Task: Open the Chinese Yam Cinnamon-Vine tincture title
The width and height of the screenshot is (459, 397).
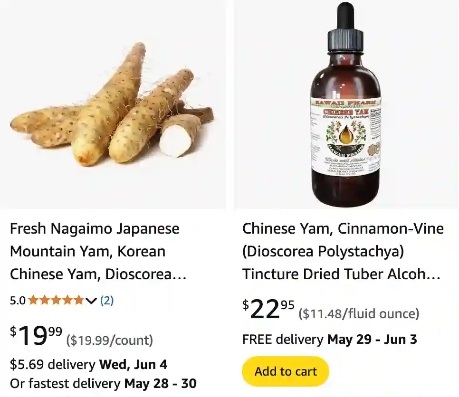Action: pos(343,251)
